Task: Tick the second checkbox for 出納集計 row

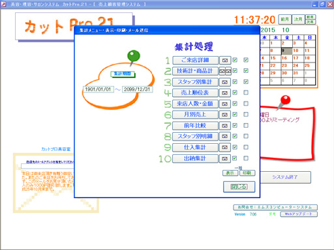Action: point(246,158)
